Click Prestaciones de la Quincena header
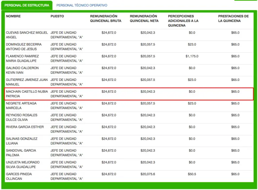The height and width of the screenshot is (190, 258). tap(233, 18)
